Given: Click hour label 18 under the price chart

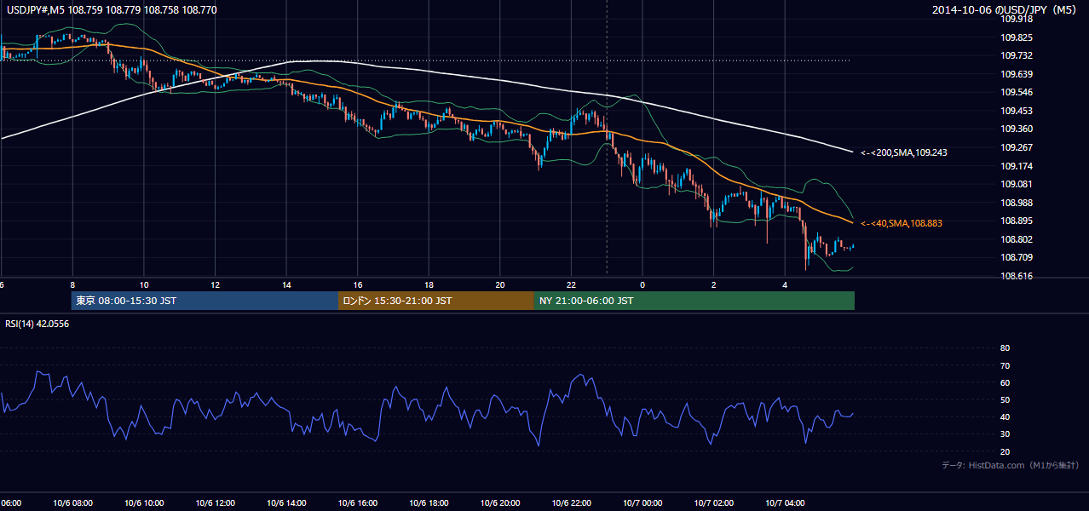Looking at the screenshot, I should pyautogui.click(x=429, y=284).
